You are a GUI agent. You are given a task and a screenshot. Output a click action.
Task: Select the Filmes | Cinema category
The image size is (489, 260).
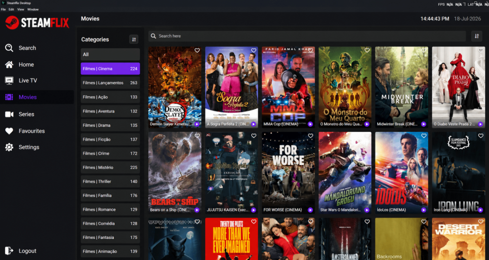pos(110,69)
